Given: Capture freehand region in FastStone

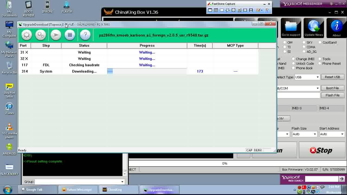Looking at the screenshot, I should [x=228, y=10].
